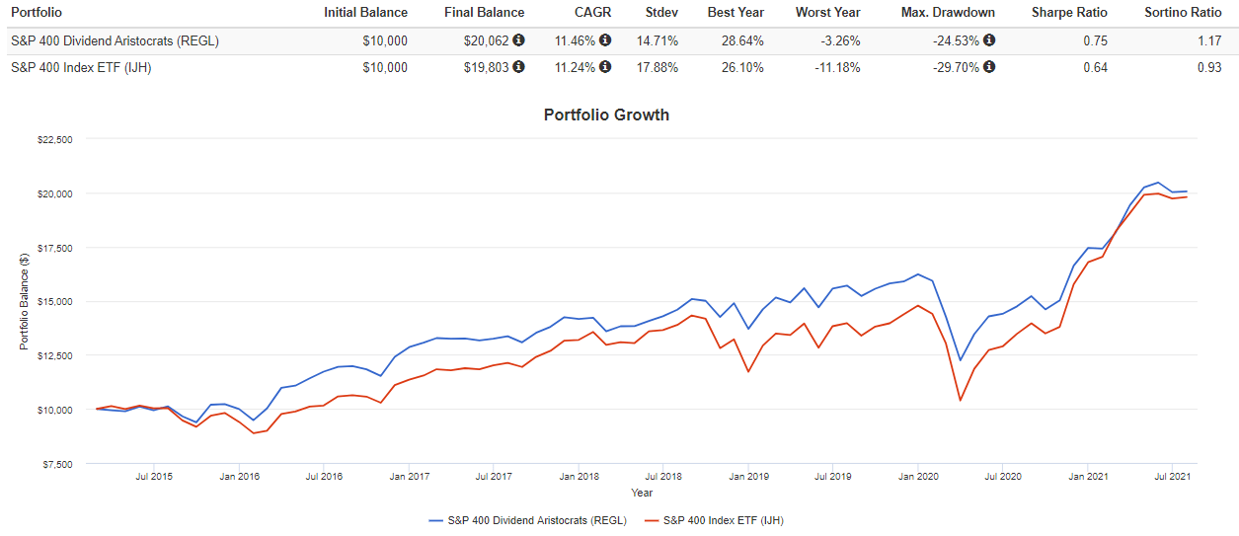Viewport: 1239px width, 536px height.
Task: Show info for IJH max drawdown -29.70%
Action: click(989, 67)
